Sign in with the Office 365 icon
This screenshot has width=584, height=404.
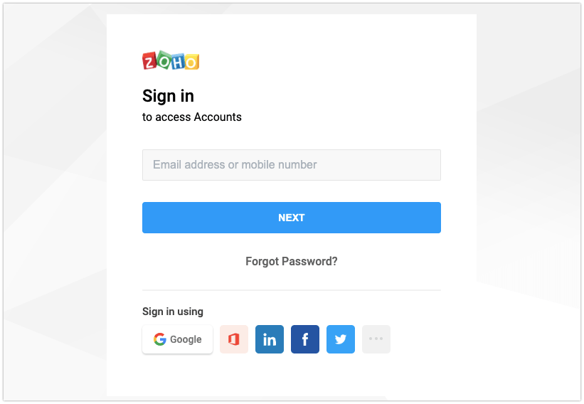pos(233,339)
